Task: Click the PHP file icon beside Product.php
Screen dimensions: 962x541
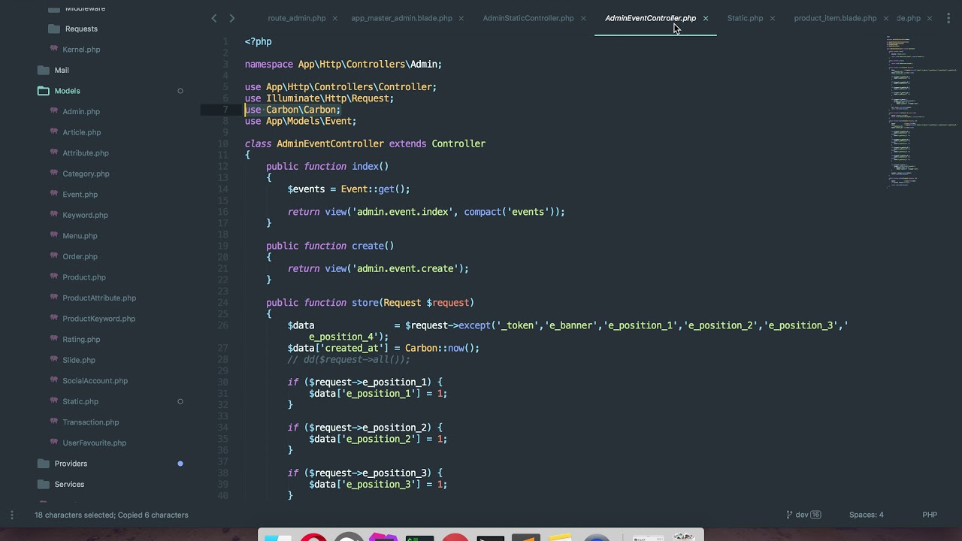Action: click(54, 277)
